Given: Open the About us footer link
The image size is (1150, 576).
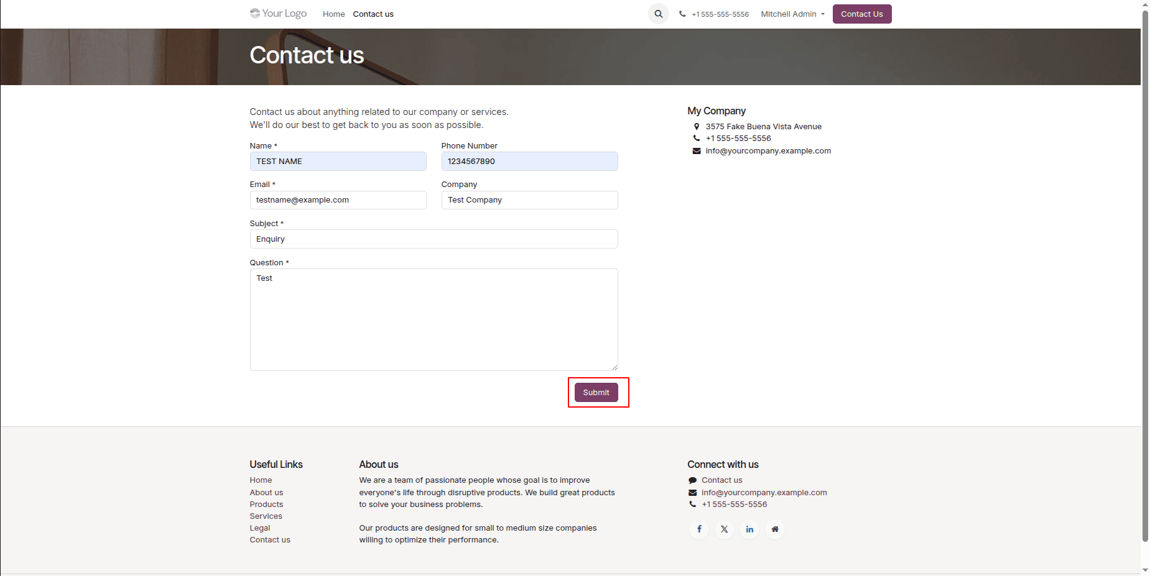Looking at the screenshot, I should [x=266, y=493].
